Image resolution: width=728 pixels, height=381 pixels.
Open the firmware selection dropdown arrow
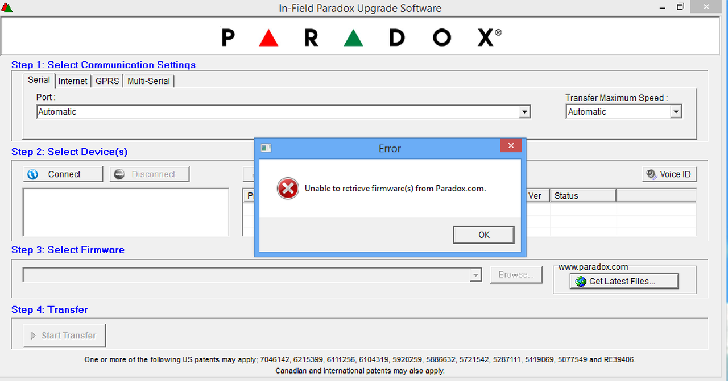475,275
